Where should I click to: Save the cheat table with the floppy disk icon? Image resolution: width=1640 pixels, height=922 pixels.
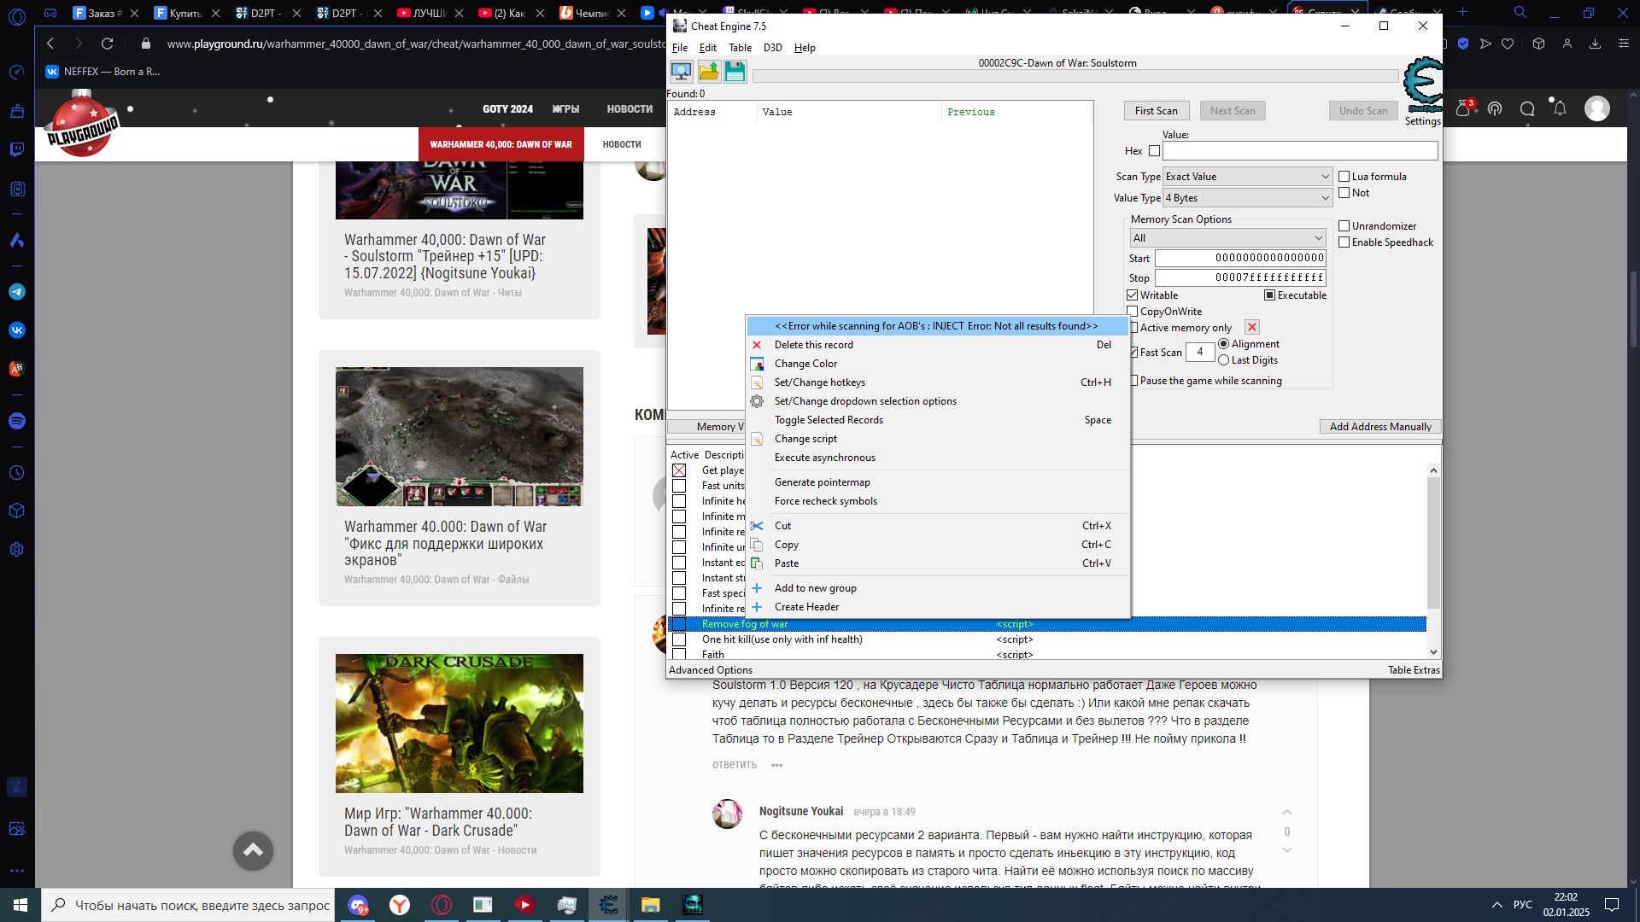[735, 72]
